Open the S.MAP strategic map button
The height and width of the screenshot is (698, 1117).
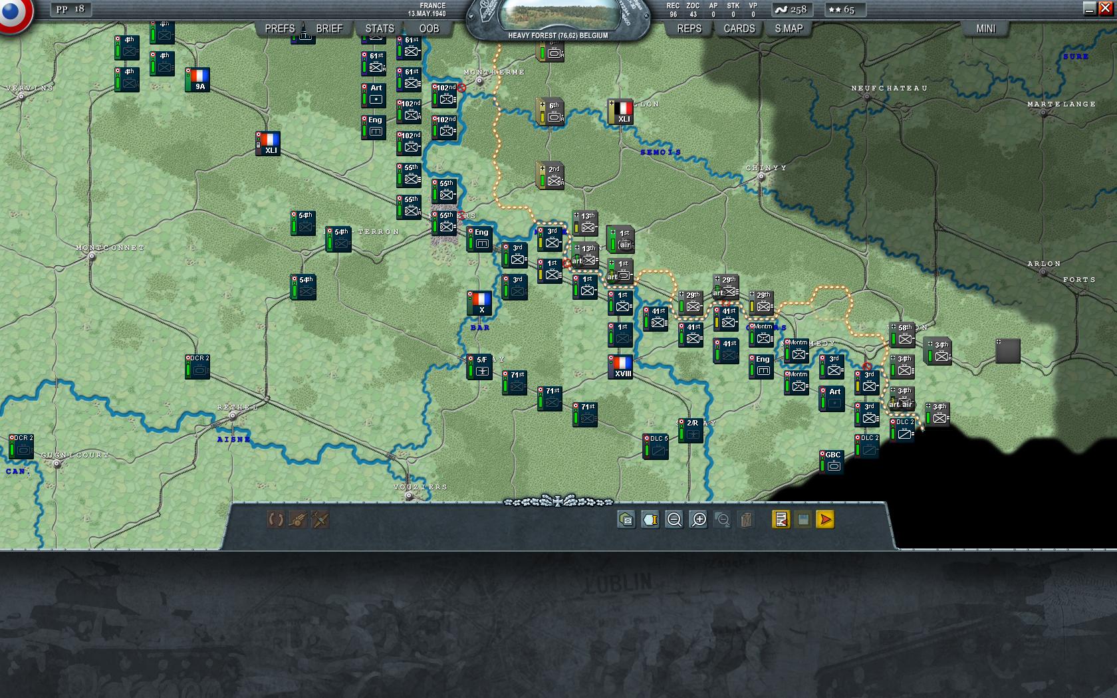tap(789, 29)
